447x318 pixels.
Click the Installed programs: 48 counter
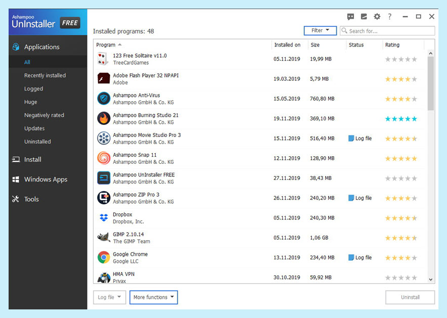(123, 31)
